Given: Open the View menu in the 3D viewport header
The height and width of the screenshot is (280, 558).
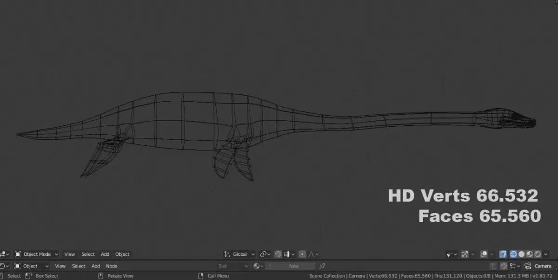Looking at the screenshot, I should coord(69,254).
